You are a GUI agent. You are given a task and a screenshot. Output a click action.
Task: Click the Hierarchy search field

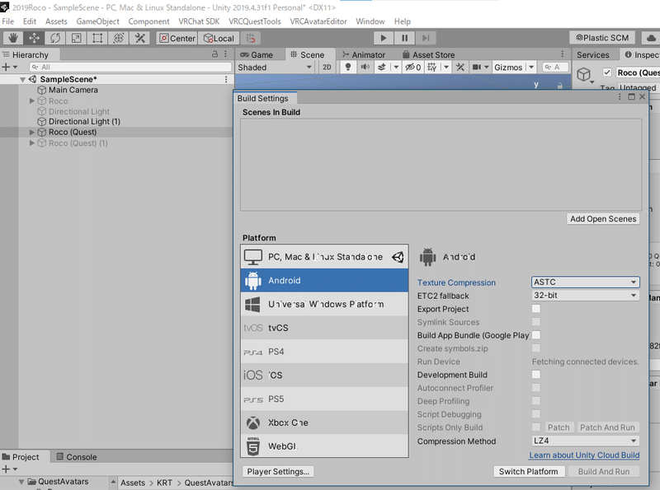click(x=130, y=68)
